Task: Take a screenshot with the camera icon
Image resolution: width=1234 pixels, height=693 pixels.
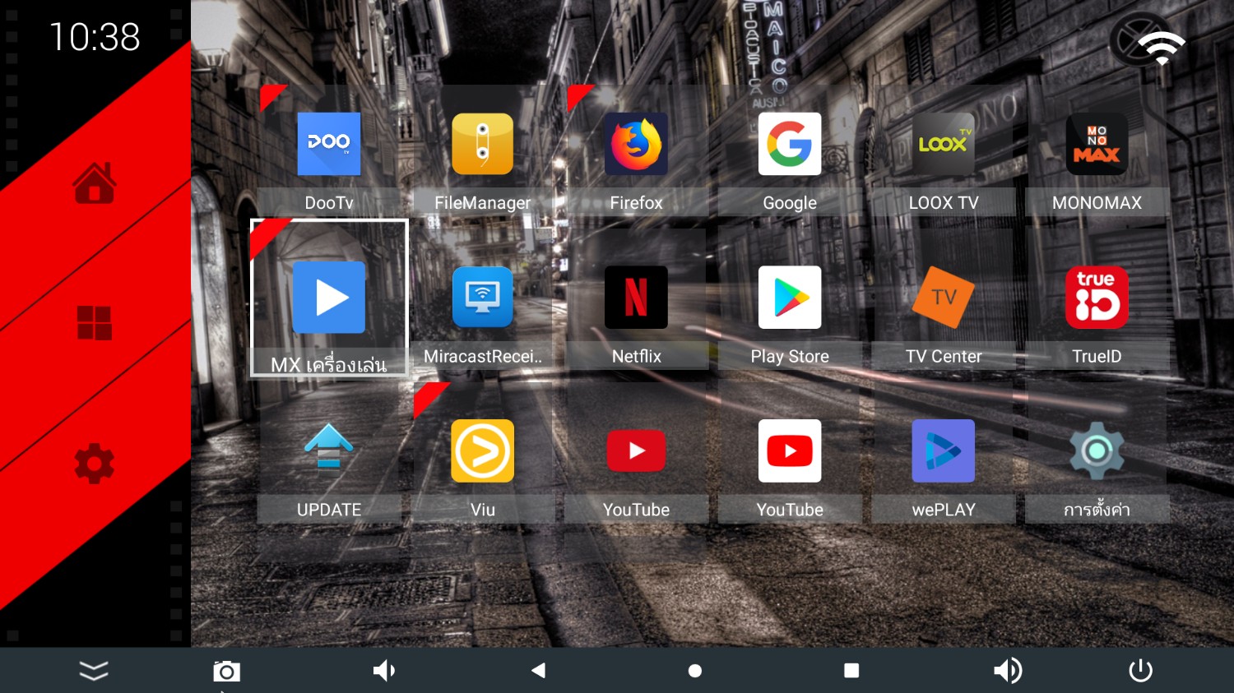Action: tap(226, 672)
